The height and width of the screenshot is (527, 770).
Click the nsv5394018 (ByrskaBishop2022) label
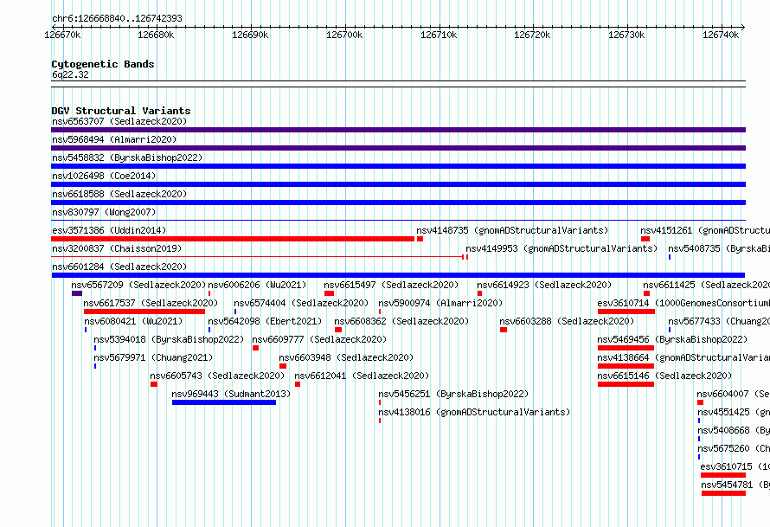(169, 339)
